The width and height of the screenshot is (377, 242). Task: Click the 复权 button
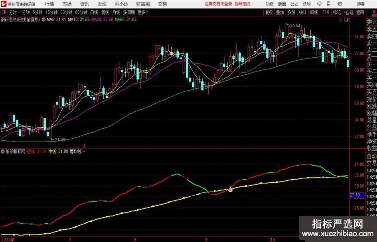point(269,12)
